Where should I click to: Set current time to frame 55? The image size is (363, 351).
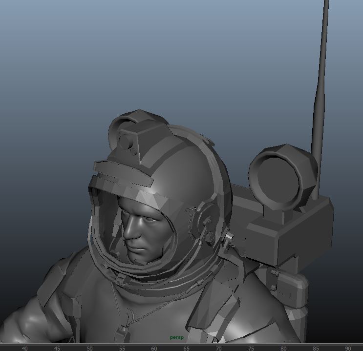coord(122,349)
